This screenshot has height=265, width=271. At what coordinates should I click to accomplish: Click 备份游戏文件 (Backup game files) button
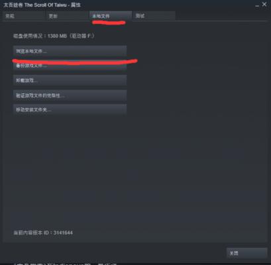tap(70, 66)
